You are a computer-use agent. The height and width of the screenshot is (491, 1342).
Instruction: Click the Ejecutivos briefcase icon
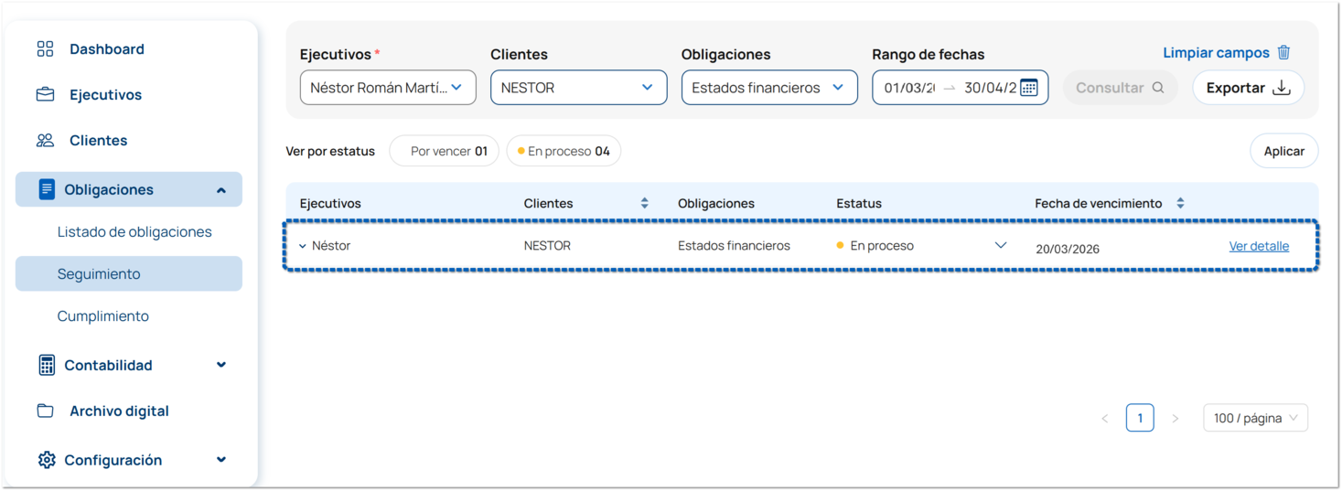click(x=45, y=95)
